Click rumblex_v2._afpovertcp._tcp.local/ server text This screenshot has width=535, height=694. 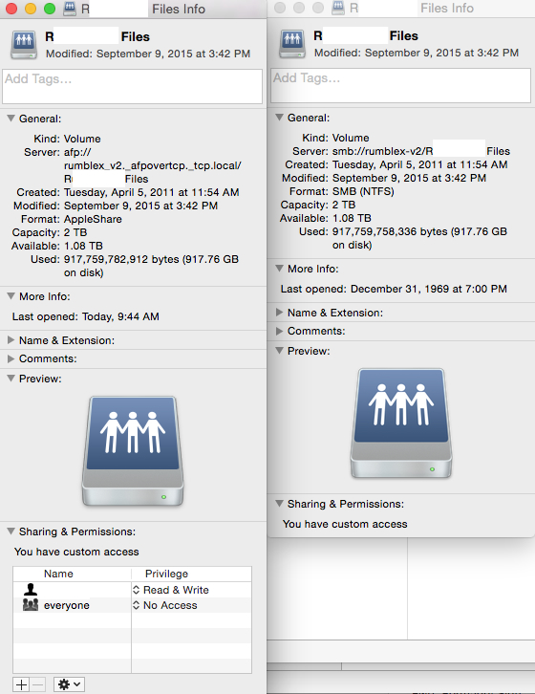coord(153,165)
